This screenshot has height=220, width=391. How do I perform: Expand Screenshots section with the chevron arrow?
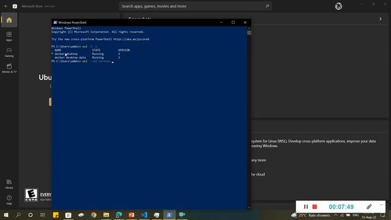click(x=380, y=19)
